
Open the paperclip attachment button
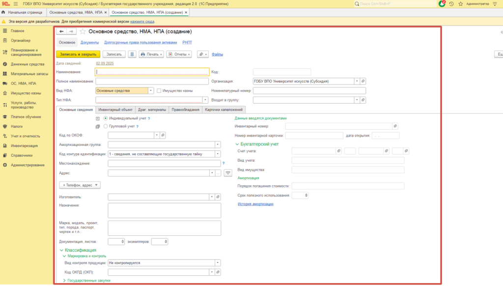click(x=203, y=54)
